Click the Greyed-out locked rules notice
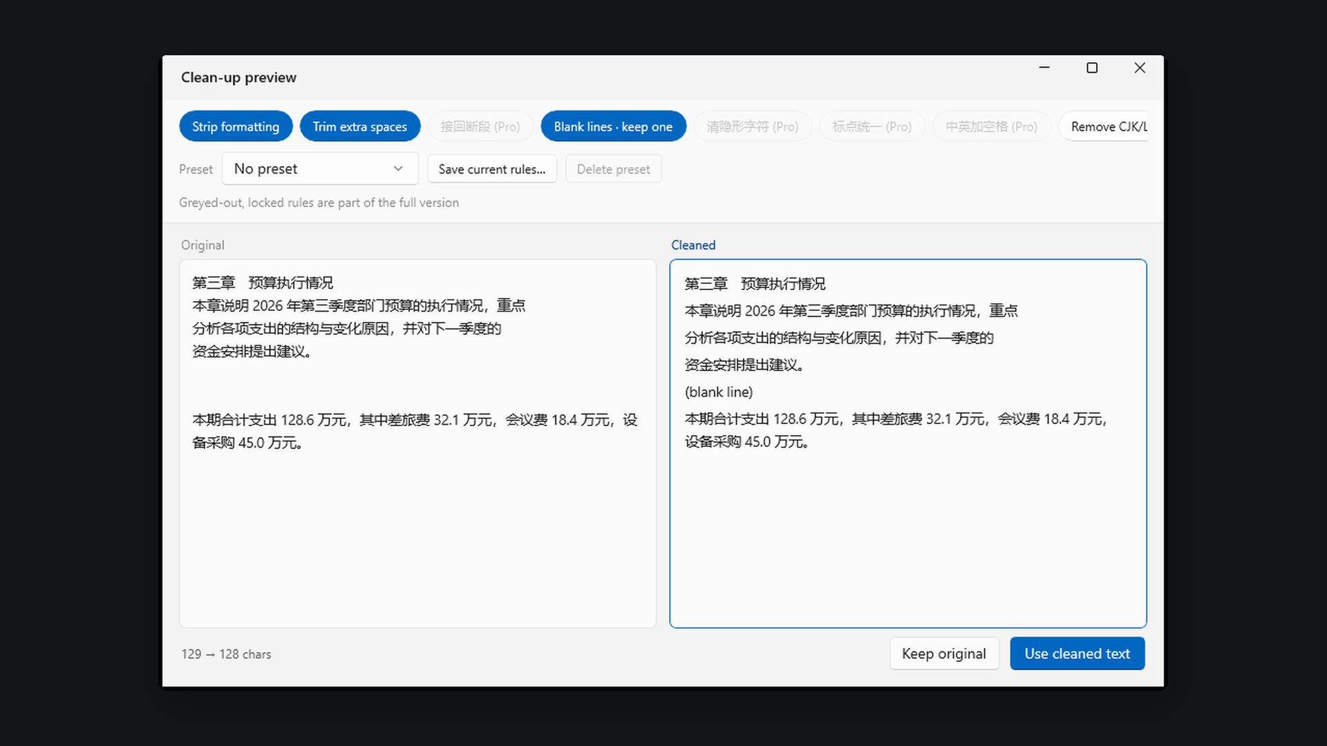 pos(319,202)
